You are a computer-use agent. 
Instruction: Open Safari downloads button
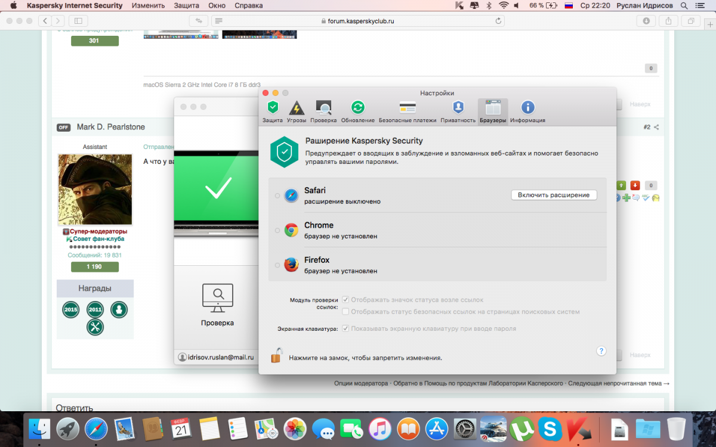[x=646, y=21]
